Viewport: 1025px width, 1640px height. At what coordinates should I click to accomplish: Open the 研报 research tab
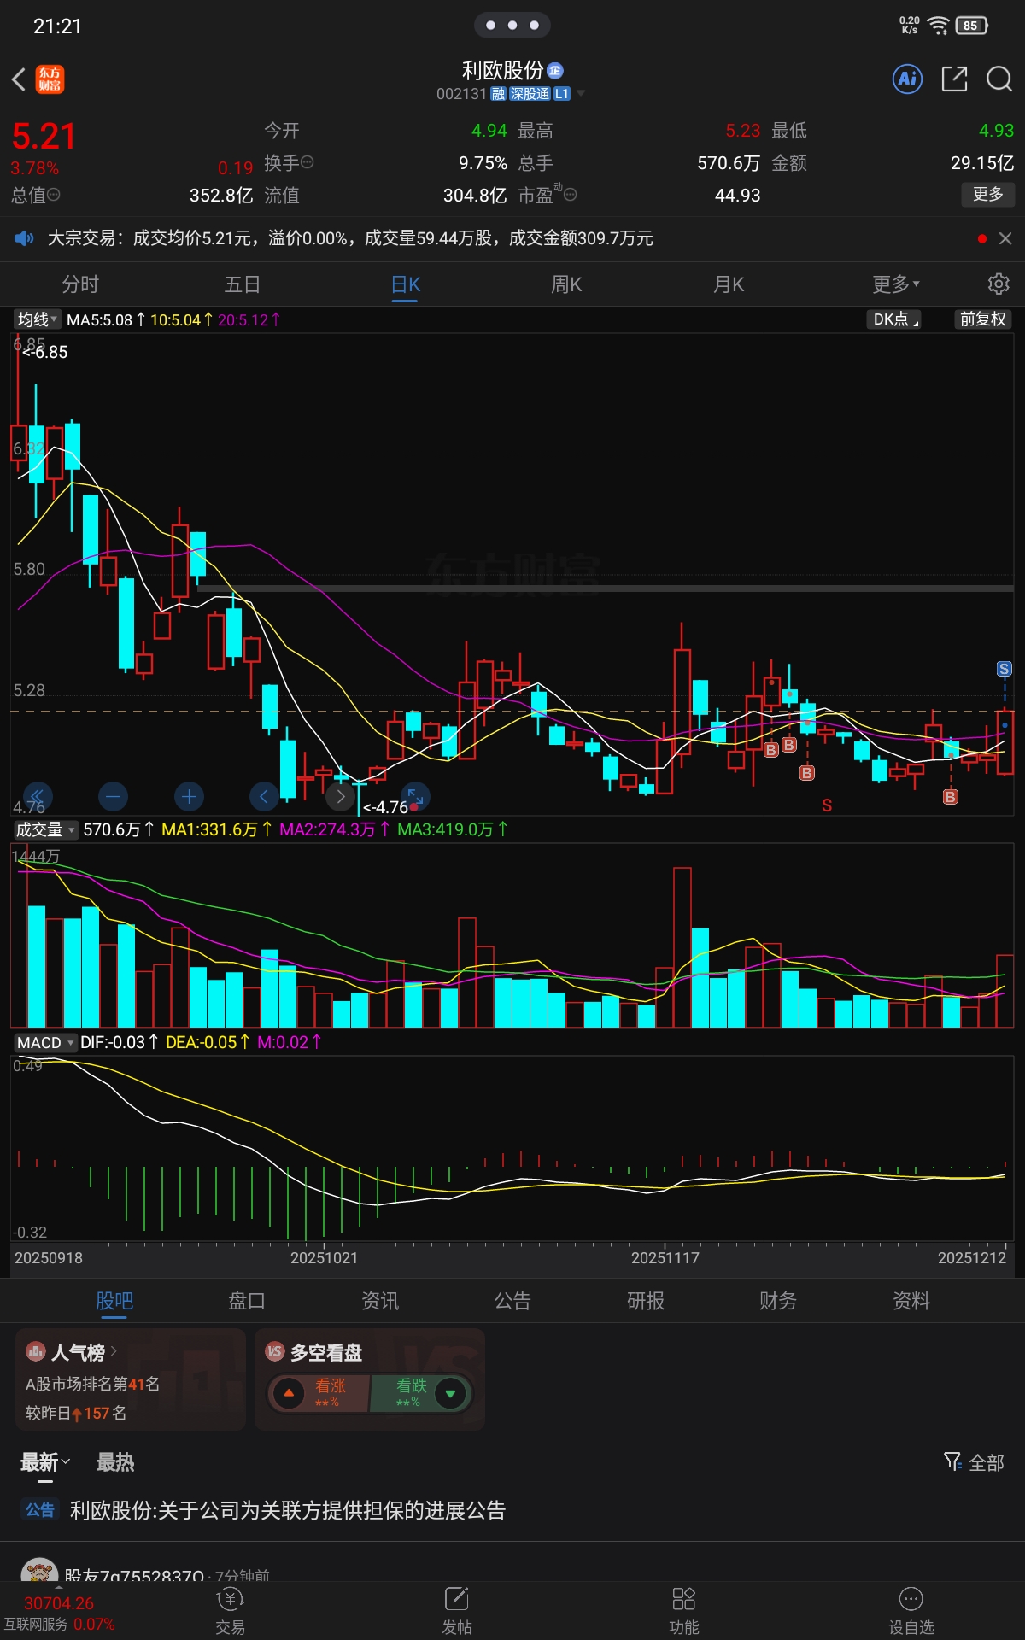(x=646, y=1300)
